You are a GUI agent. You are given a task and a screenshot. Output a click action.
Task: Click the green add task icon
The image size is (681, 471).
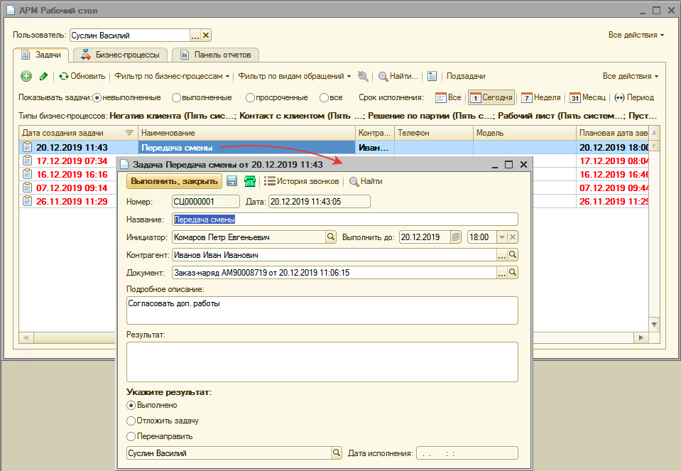(26, 76)
